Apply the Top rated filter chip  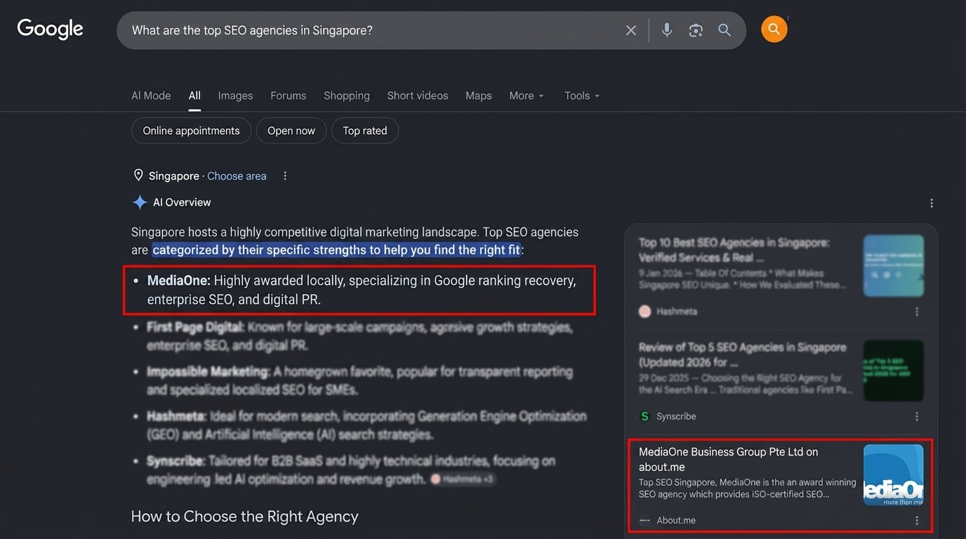(x=365, y=131)
